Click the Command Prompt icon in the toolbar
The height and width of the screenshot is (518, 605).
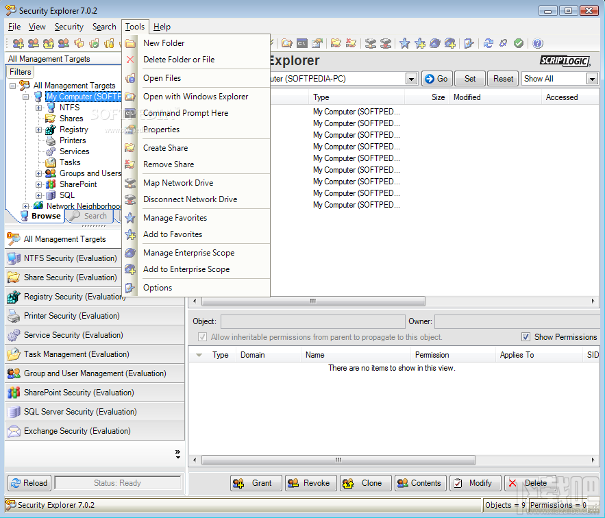pos(301,43)
